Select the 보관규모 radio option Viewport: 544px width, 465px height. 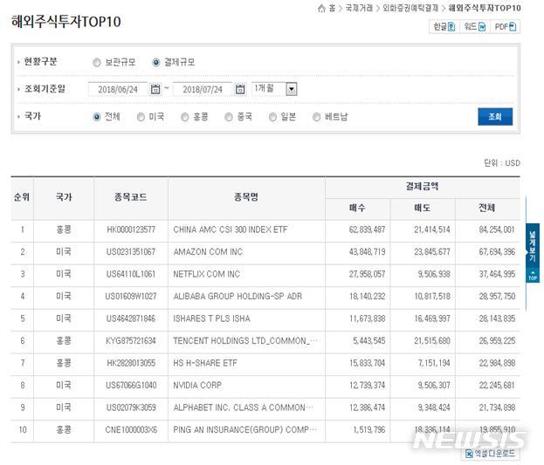pyautogui.click(x=97, y=63)
